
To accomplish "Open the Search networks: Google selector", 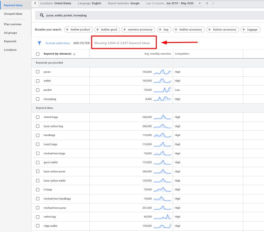I will (x=123, y=3).
